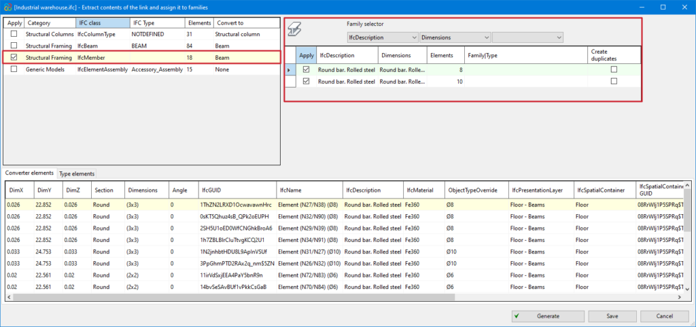Image resolution: width=696 pixels, height=327 pixels.
Task: Click elements count 84 cell
Action: coord(199,46)
